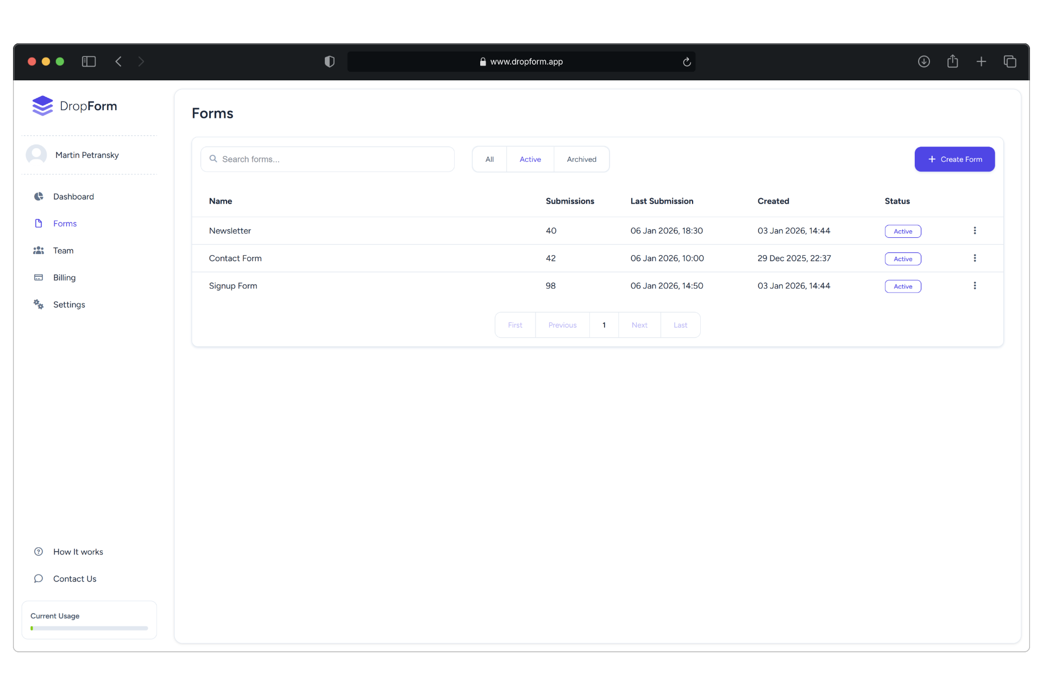Screen dimensions: 1043x695
Task: Click the Create Form button
Action: [x=954, y=159]
